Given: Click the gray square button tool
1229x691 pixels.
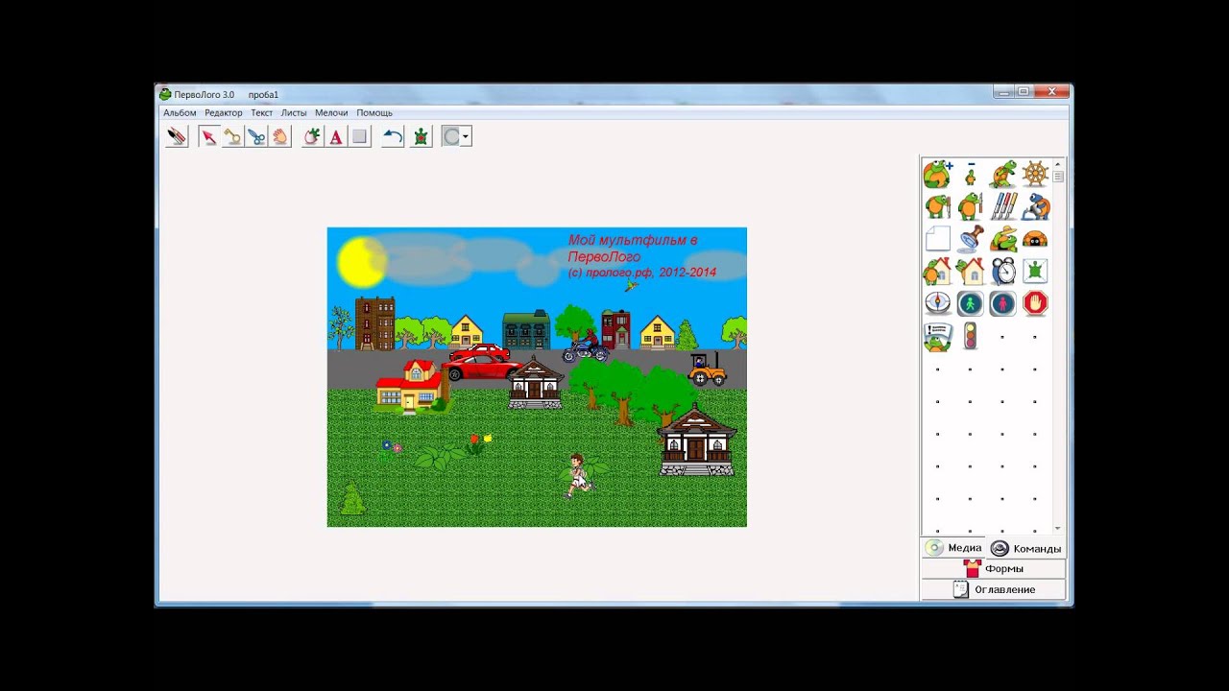Looking at the screenshot, I should 359,136.
